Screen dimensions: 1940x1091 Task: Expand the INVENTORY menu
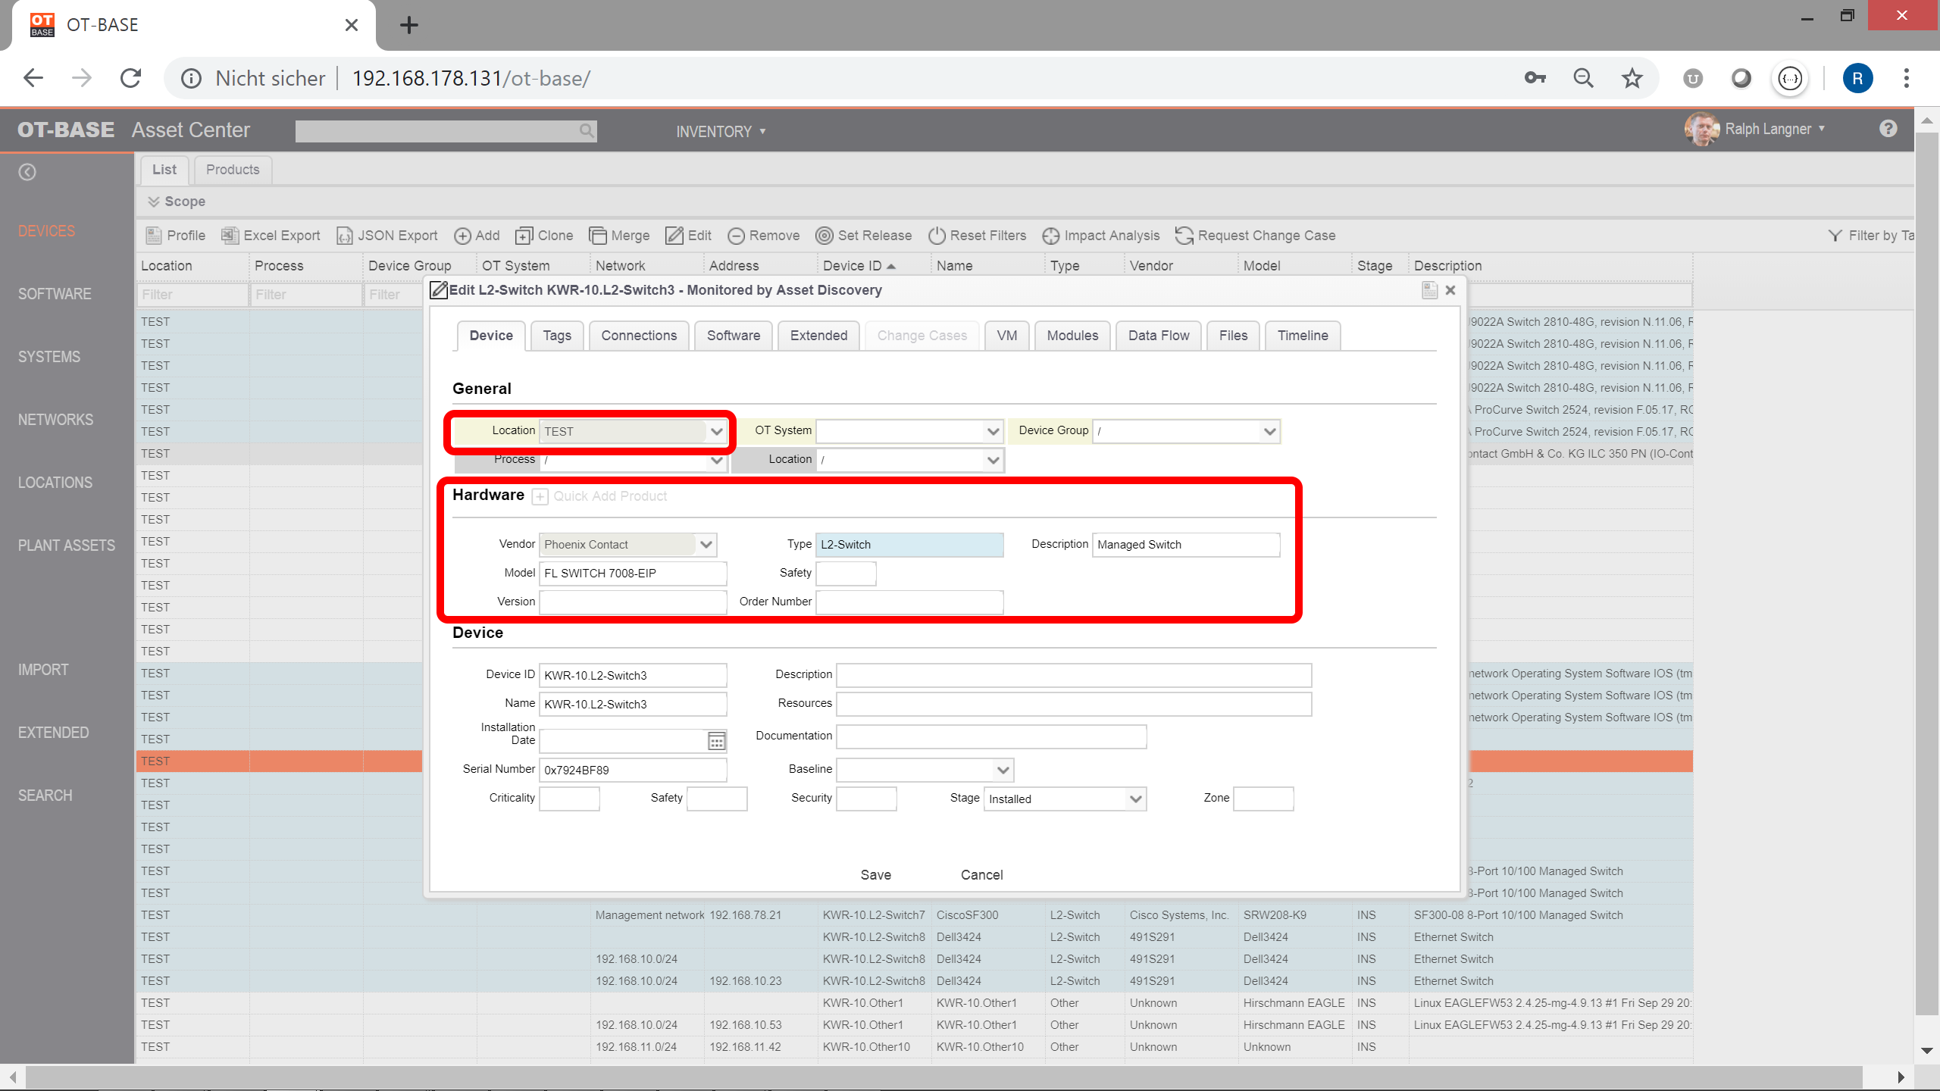tap(721, 131)
